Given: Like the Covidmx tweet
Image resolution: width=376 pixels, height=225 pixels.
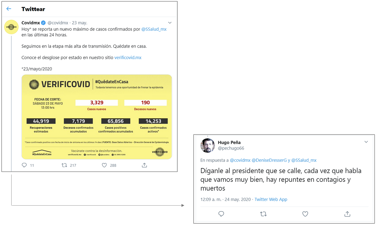Looking at the screenshot, I should pyautogui.click(x=104, y=165).
